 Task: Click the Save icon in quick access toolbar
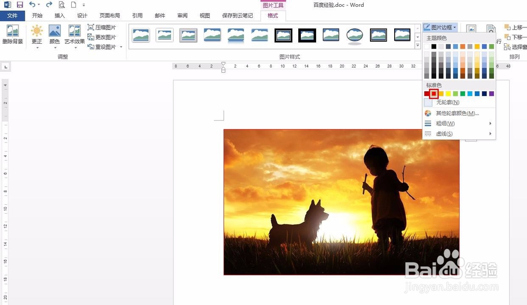click(20, 5)
